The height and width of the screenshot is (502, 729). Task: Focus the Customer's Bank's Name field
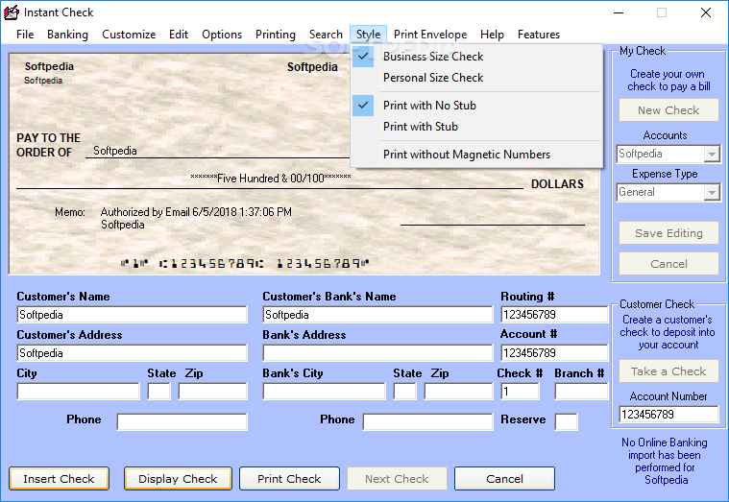[377, 315]
